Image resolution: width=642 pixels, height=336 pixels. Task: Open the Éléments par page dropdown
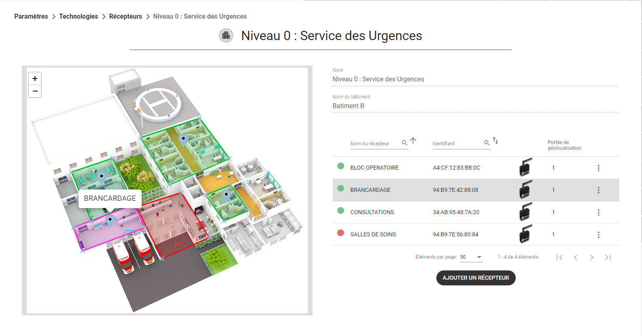(x=471, y=257)
